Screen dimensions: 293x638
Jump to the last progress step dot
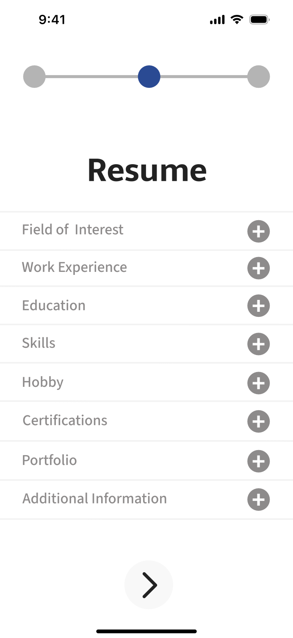coord(258,77)
